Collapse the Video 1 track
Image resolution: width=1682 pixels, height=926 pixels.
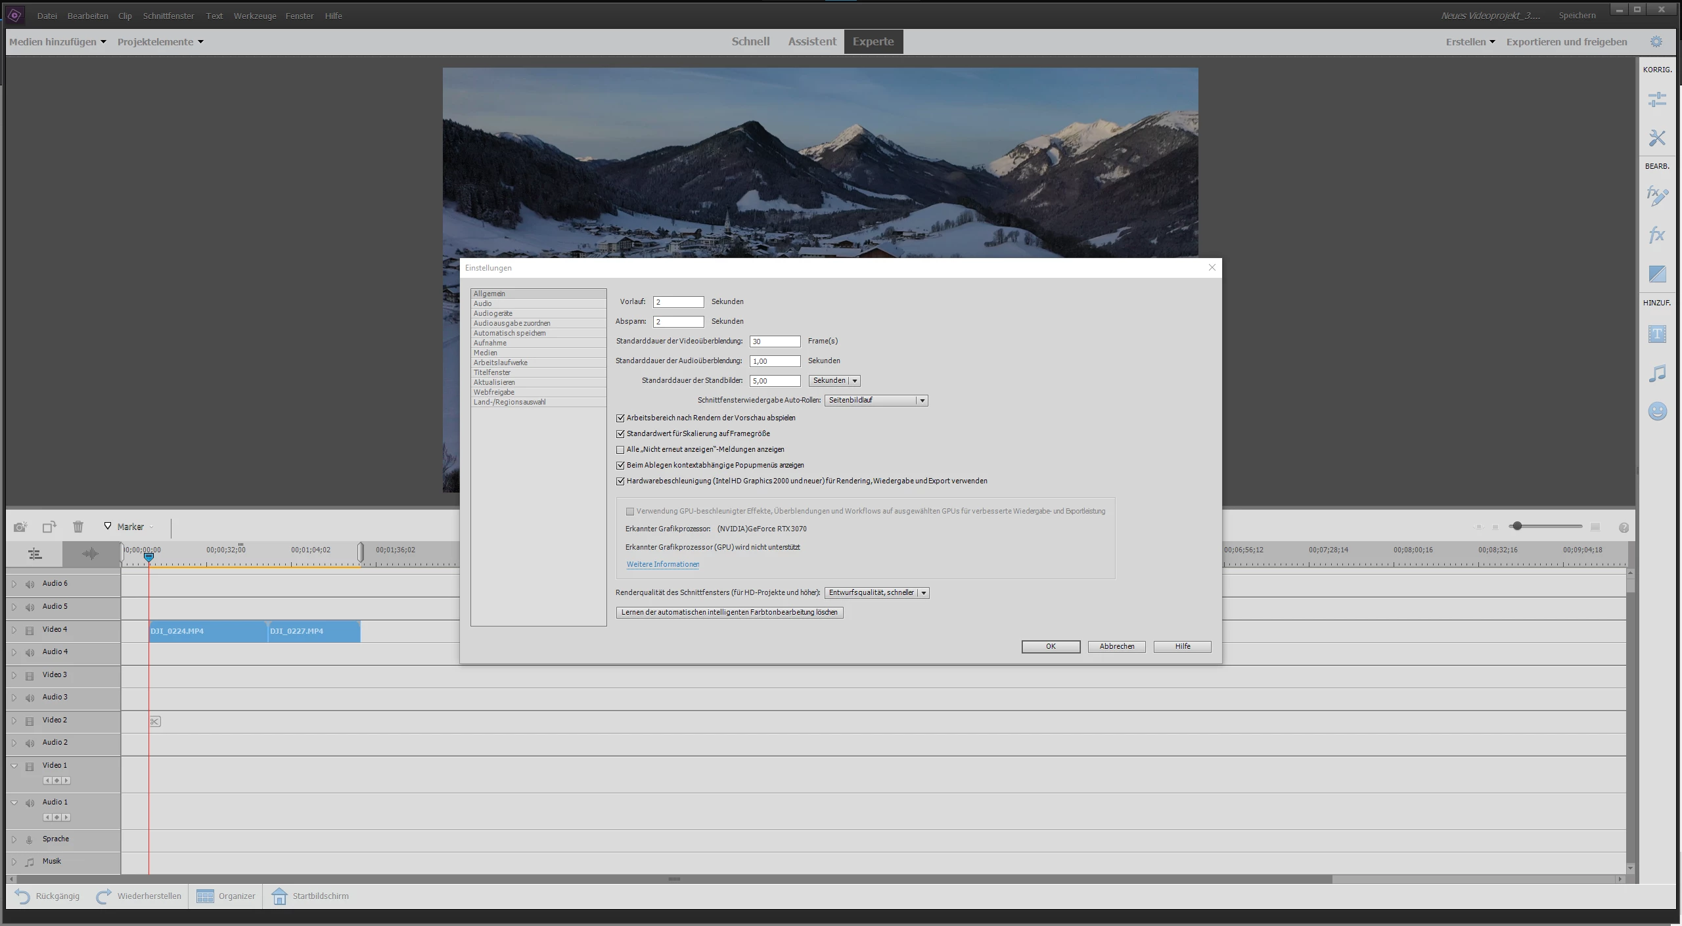[14, 766]
